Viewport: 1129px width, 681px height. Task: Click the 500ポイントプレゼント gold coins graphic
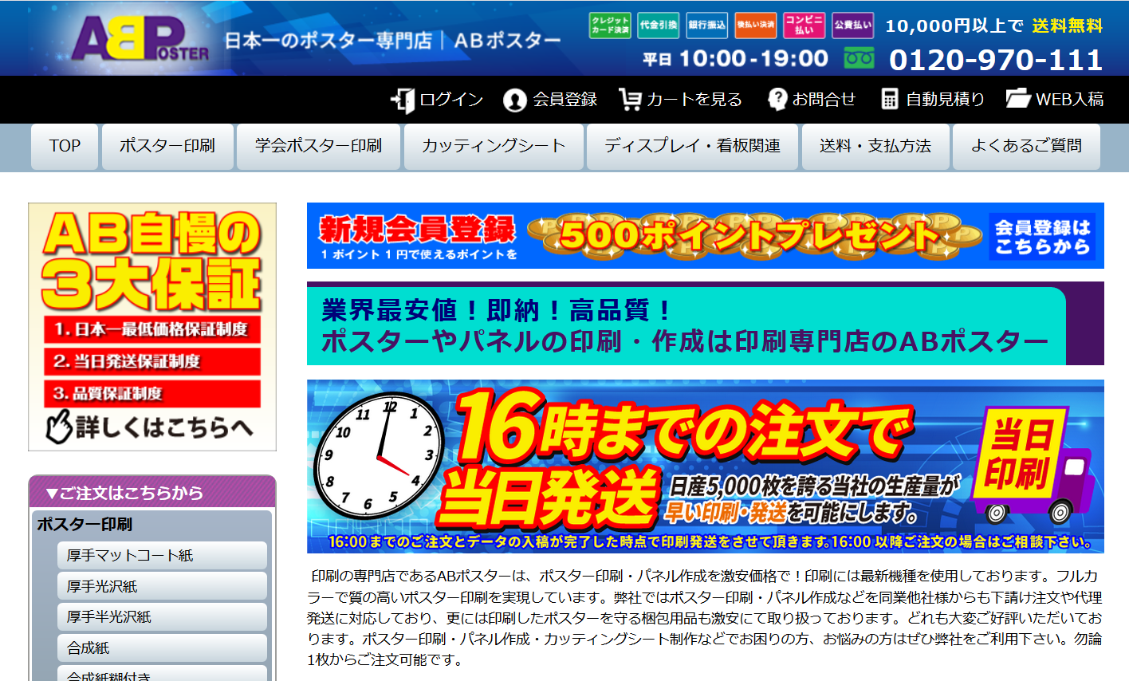click(x=754, y=234)
